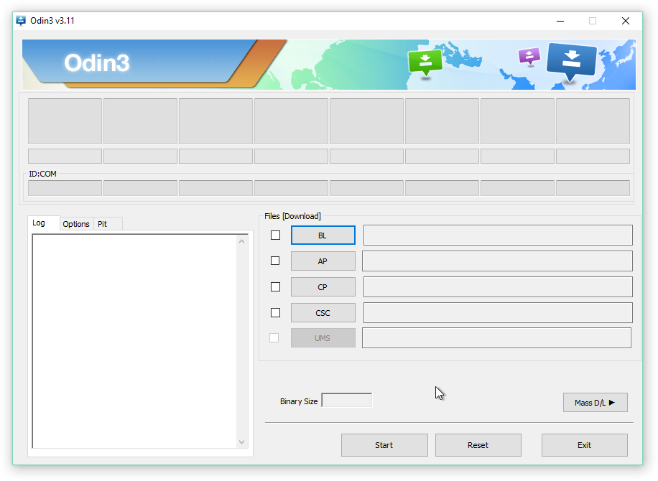This screenshot has width=658, height=481.
Task: Click Start to begin flashing
Action: coord(384,445)
